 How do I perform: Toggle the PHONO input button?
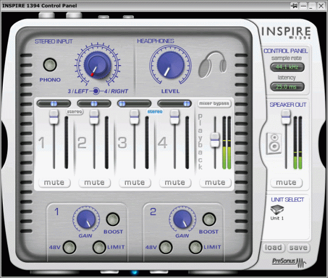coord(50,65)
